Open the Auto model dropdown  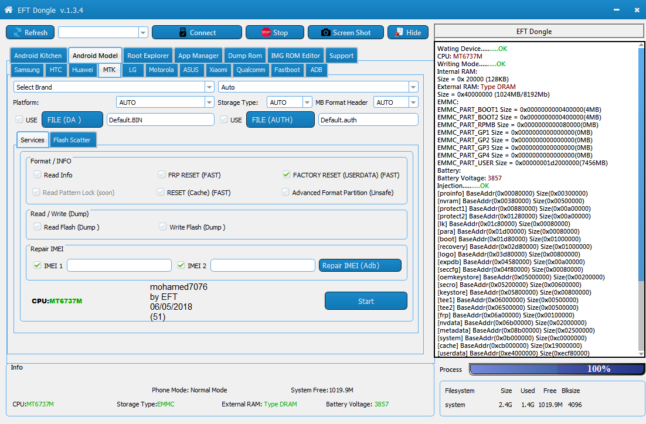[413, 87]
